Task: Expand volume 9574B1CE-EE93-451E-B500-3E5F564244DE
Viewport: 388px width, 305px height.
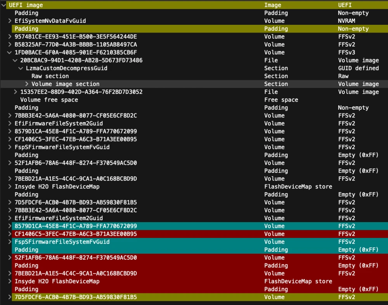Action: 9,36
